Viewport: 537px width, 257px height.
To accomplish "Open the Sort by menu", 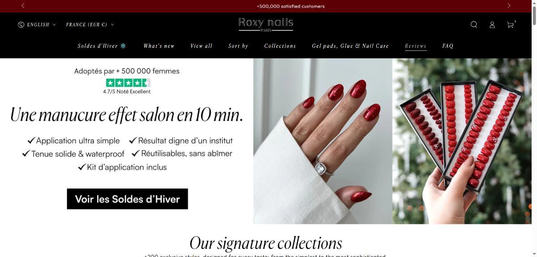I will (x=238, y=46).
